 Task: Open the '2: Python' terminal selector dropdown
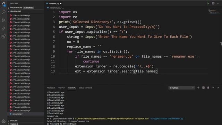tap(181, 88)
